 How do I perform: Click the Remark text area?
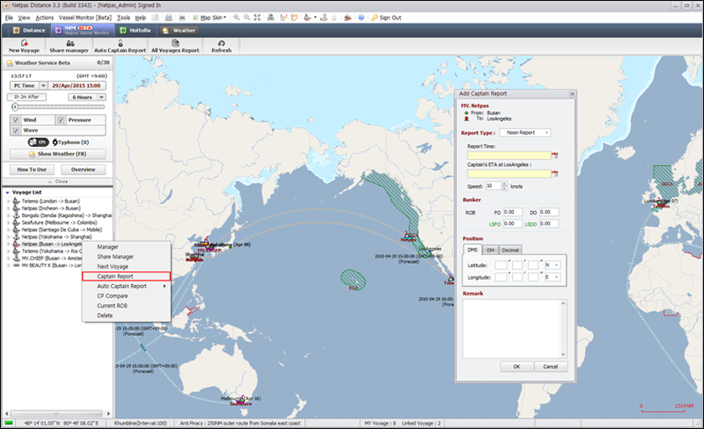tap(515, 329)
